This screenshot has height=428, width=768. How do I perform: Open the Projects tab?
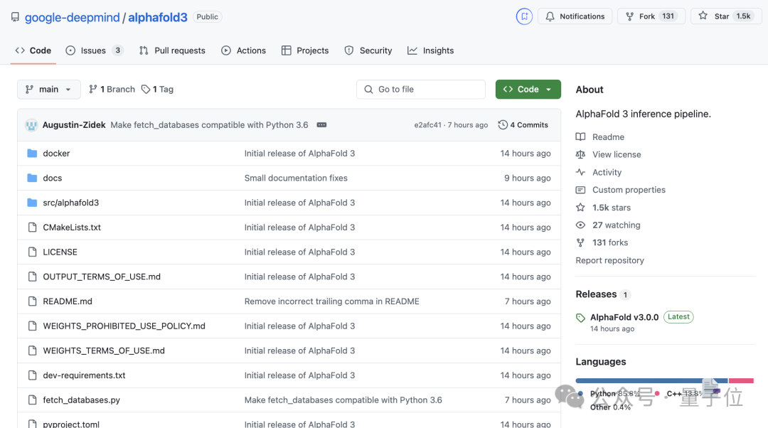(305, 50)
